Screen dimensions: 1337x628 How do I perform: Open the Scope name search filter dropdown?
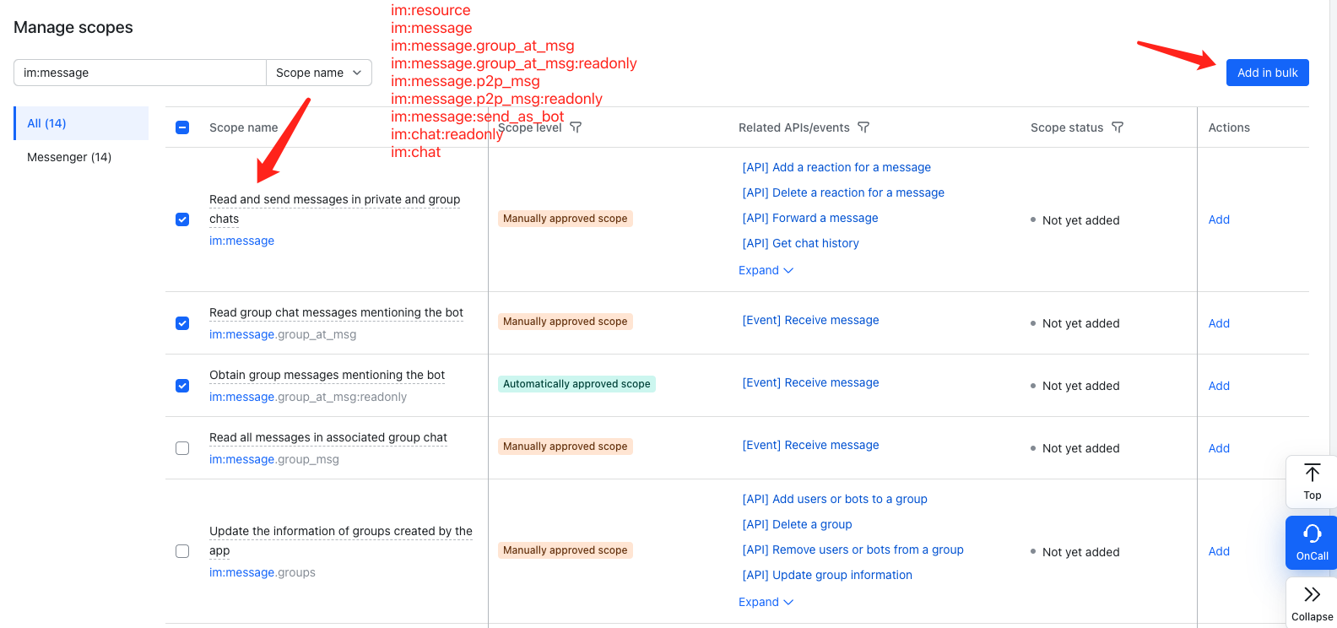(x=318, y=73)
